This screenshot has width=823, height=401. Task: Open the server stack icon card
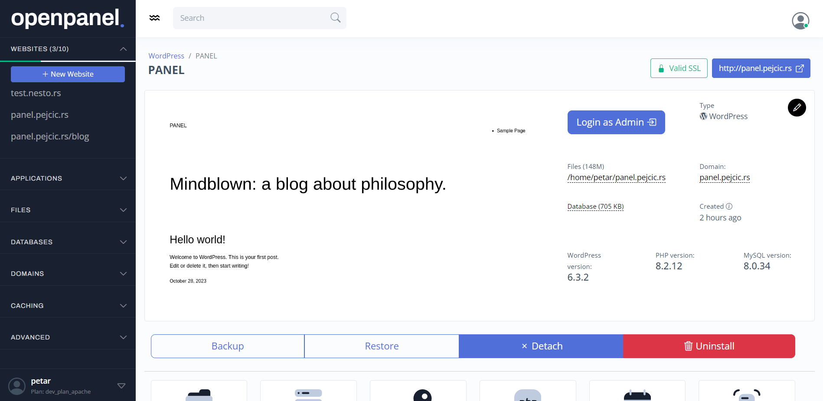pyautogui.click(x=308, y=392)
